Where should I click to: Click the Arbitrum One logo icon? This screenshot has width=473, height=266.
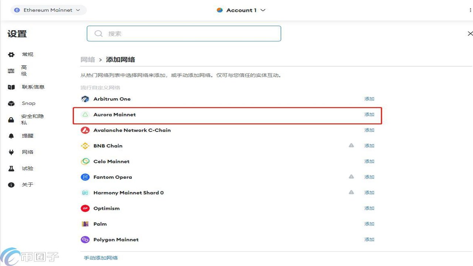[x=85, y=99]
